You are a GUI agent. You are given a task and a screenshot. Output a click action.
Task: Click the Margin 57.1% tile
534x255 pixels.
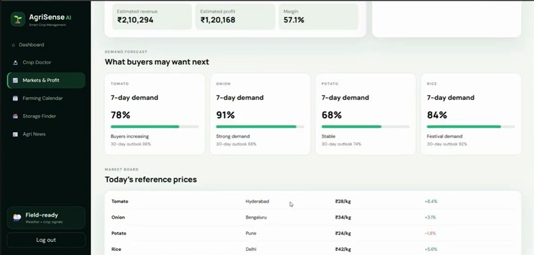pyautogui.click(x=319, y=17)
